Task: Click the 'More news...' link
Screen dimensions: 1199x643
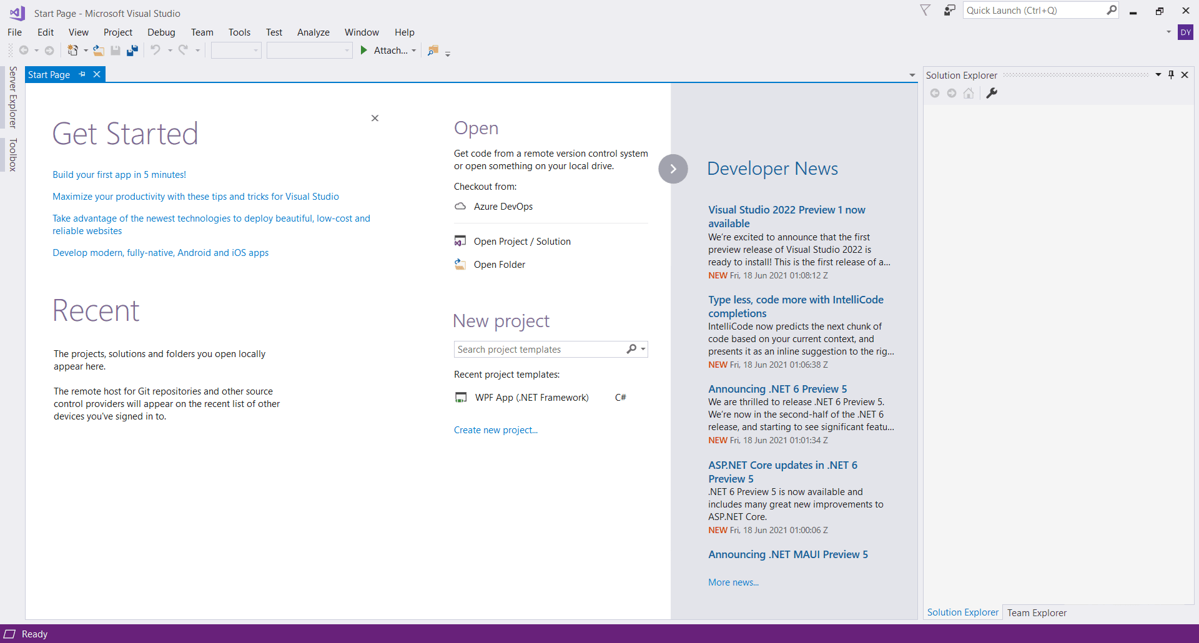Action: pos(733,582)
